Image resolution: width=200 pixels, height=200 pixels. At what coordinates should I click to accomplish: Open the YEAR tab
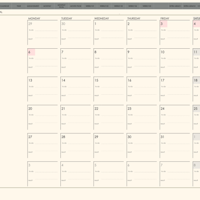pos(19,6)
